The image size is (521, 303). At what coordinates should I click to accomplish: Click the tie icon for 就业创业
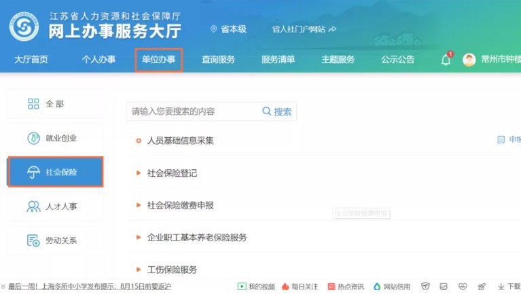(x=33, y=138)
